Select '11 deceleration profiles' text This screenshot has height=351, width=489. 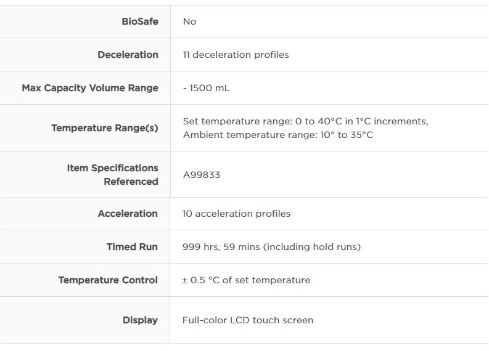click(236, 55)
